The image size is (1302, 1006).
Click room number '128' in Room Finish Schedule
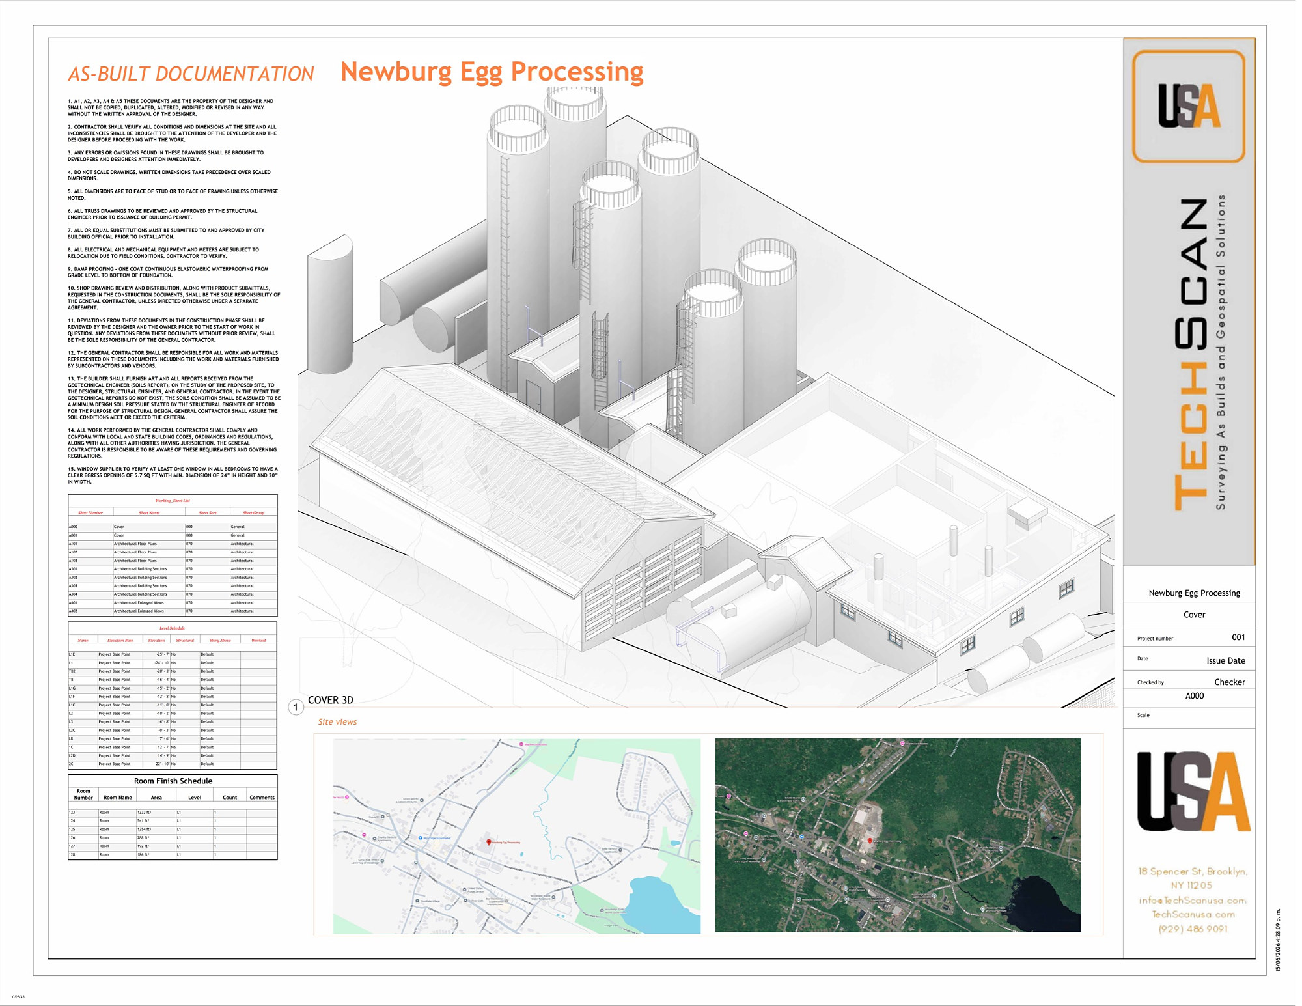[x=72, y=855]
